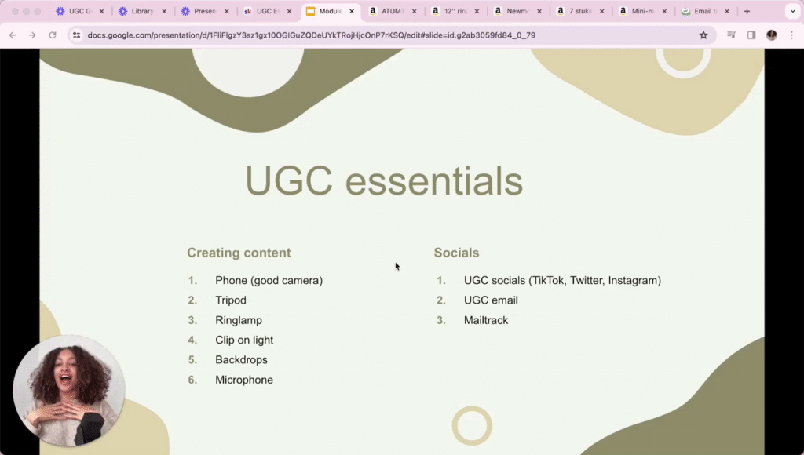Open the media controls icon in toolbar
The width and height of the screenshot is (804, 455).
pyautogui.click(x=732, y=35)
